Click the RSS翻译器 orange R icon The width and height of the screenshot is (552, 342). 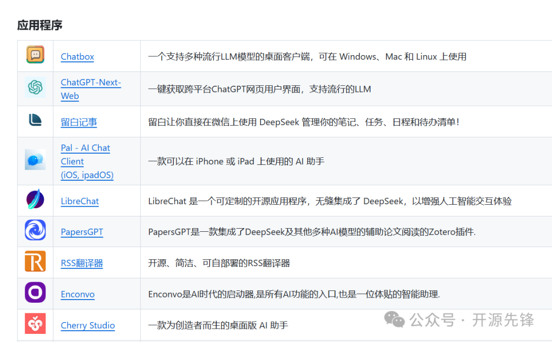coord(35,261)
